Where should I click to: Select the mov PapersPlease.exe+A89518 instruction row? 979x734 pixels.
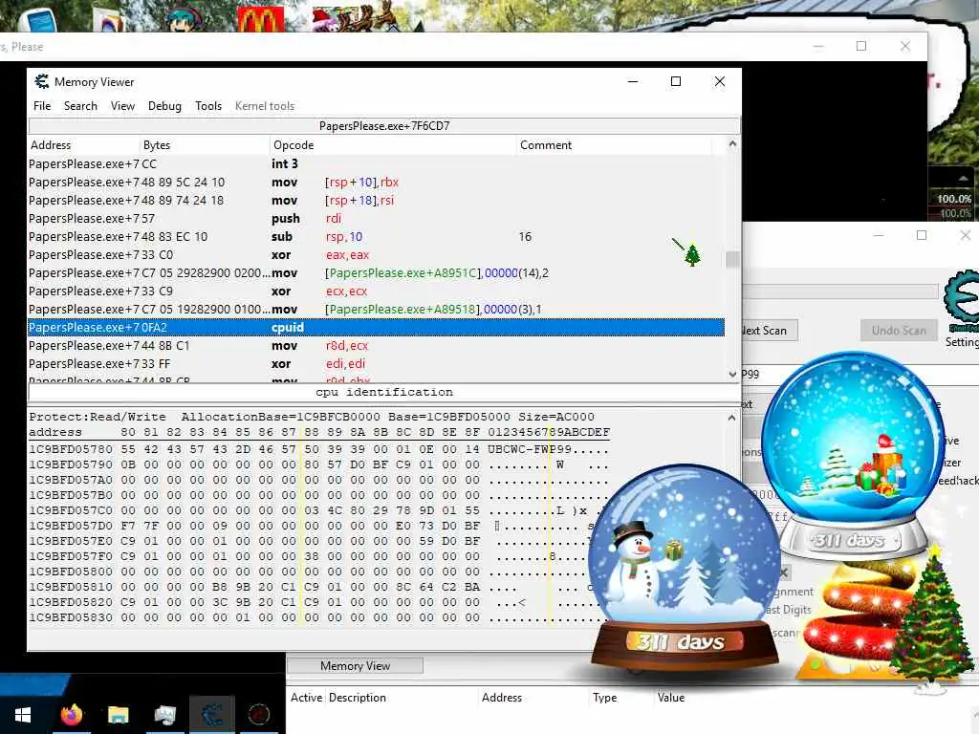coord(376,309)
